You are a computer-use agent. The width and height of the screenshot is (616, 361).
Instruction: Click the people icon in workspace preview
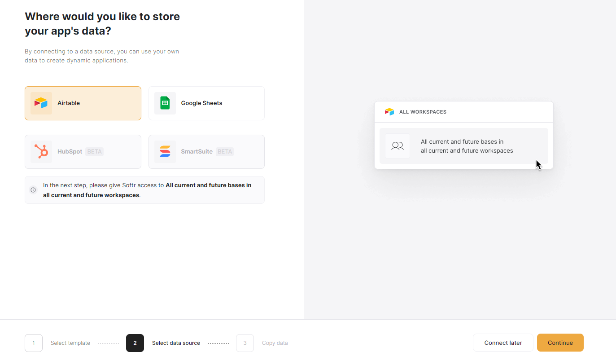click(398, 146)
